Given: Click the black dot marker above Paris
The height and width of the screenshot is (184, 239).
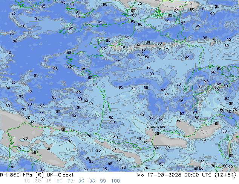Looking at the screenshot, I should tap(142, 53).
